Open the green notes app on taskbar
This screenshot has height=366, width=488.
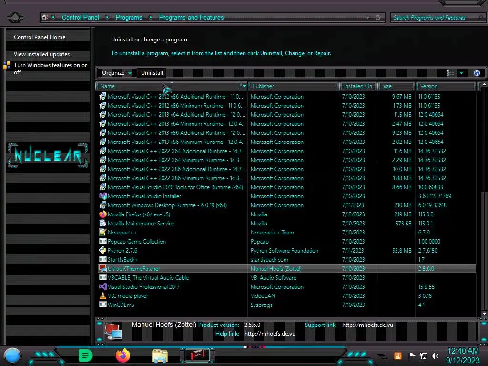[x=86, y=356]
